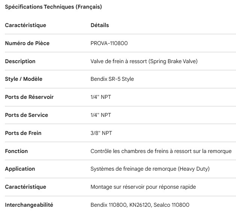
Task: Click the Spécifications Techniques (Français) heading
Action: pyautogui.click(x=53, y=7)
